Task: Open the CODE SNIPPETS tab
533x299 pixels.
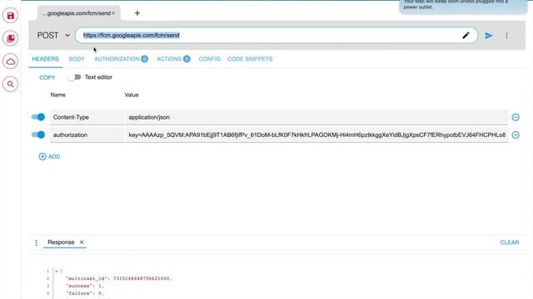Action: coord(250,59)
